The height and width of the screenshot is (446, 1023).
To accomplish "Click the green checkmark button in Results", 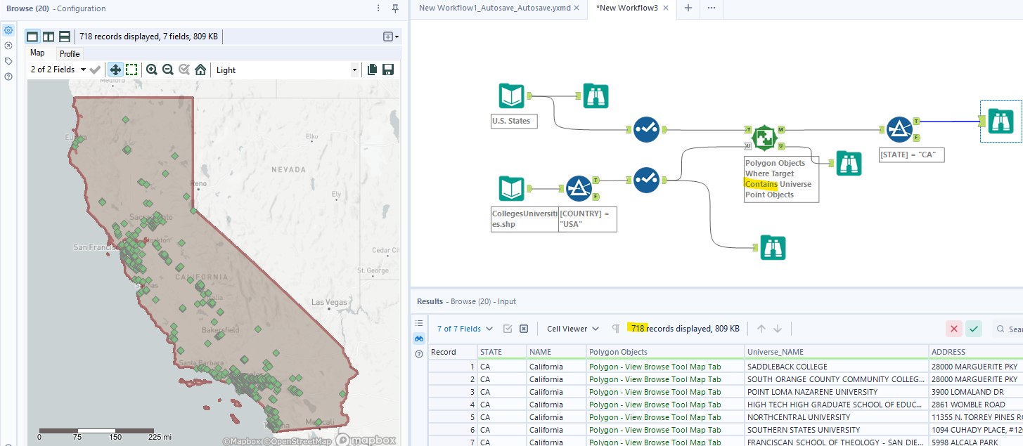I will pos(973,329).
